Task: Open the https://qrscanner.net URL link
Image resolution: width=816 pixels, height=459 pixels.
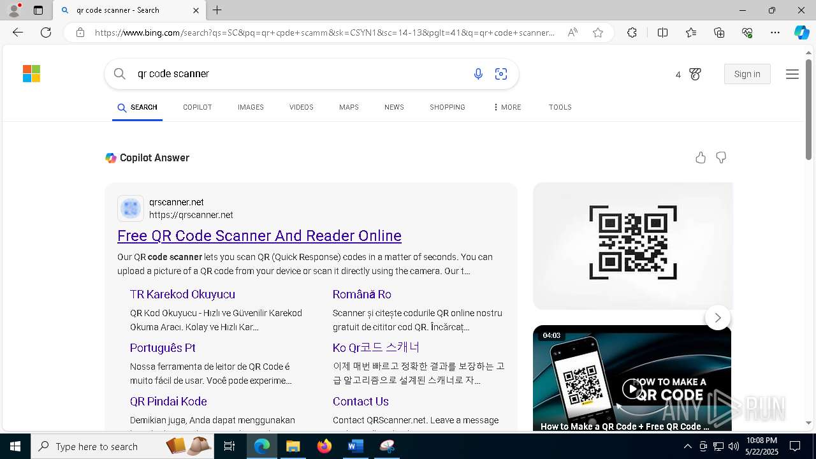Action: [x=191, y=215]
